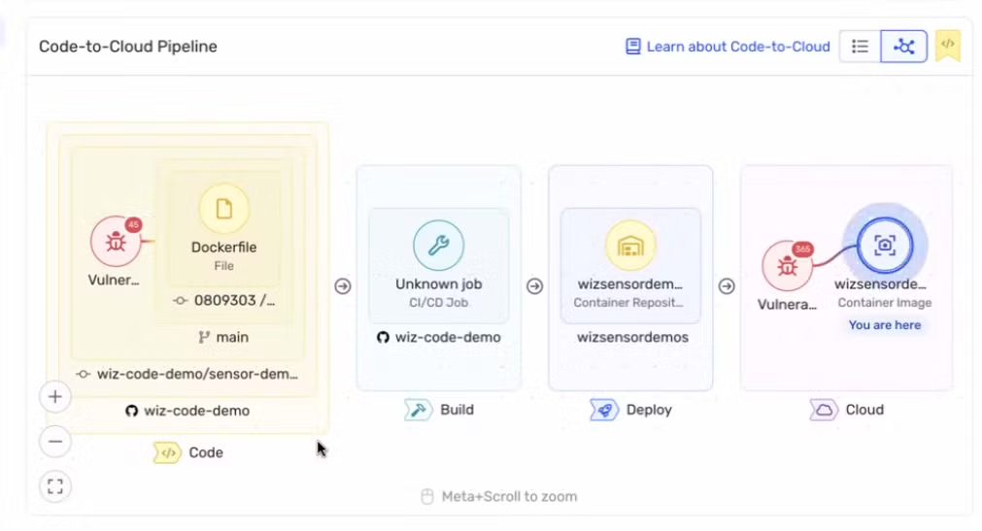Select the container repository warehouse icon
The width and height of the screenshot is (982, 531).
tap(630, 245)
